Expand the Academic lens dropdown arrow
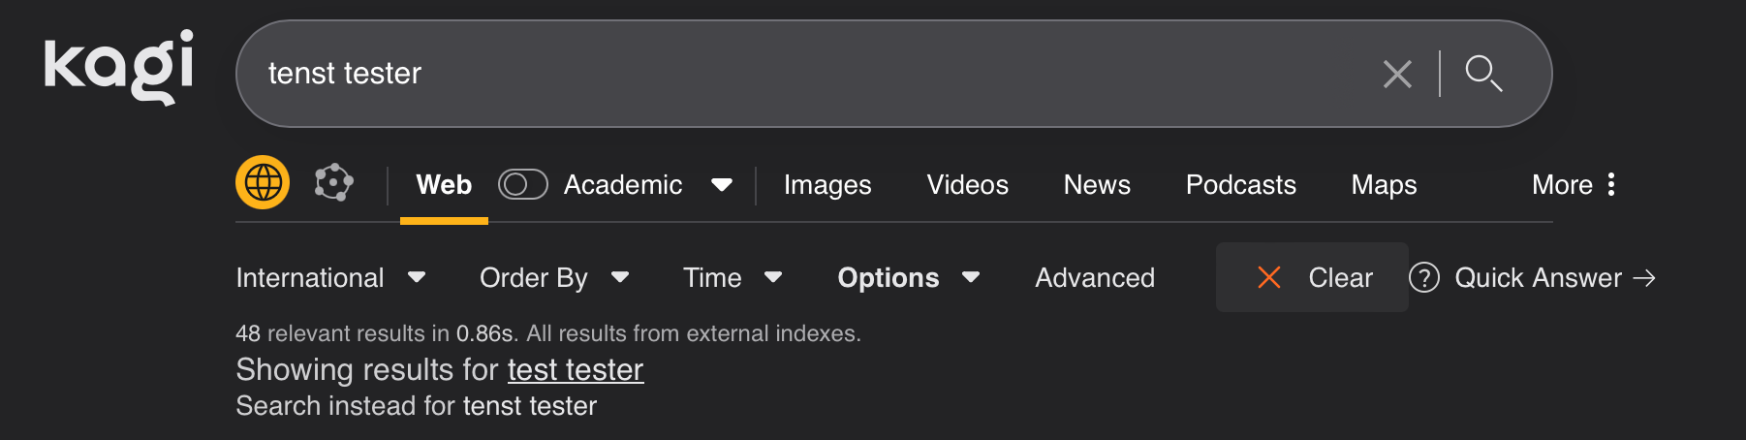 721,184
